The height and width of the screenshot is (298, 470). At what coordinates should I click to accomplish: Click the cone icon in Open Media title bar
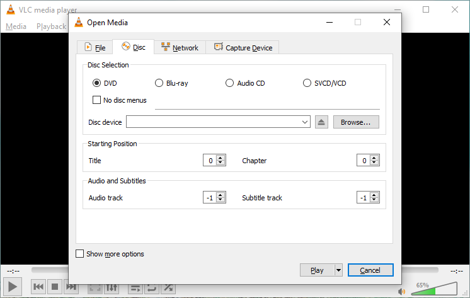(x=79, y=22)
